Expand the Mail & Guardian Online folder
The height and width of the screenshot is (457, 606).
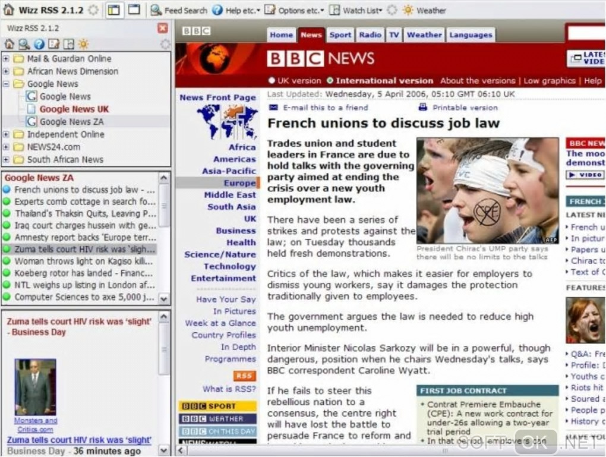pos(6,59)
